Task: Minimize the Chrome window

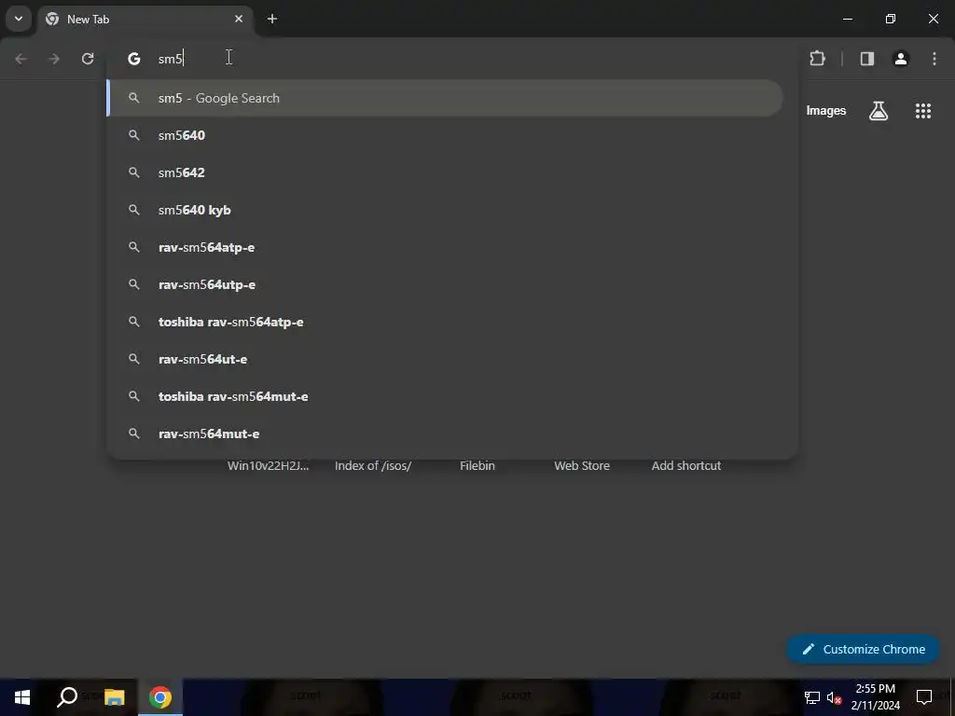Action: click(847, 19)
